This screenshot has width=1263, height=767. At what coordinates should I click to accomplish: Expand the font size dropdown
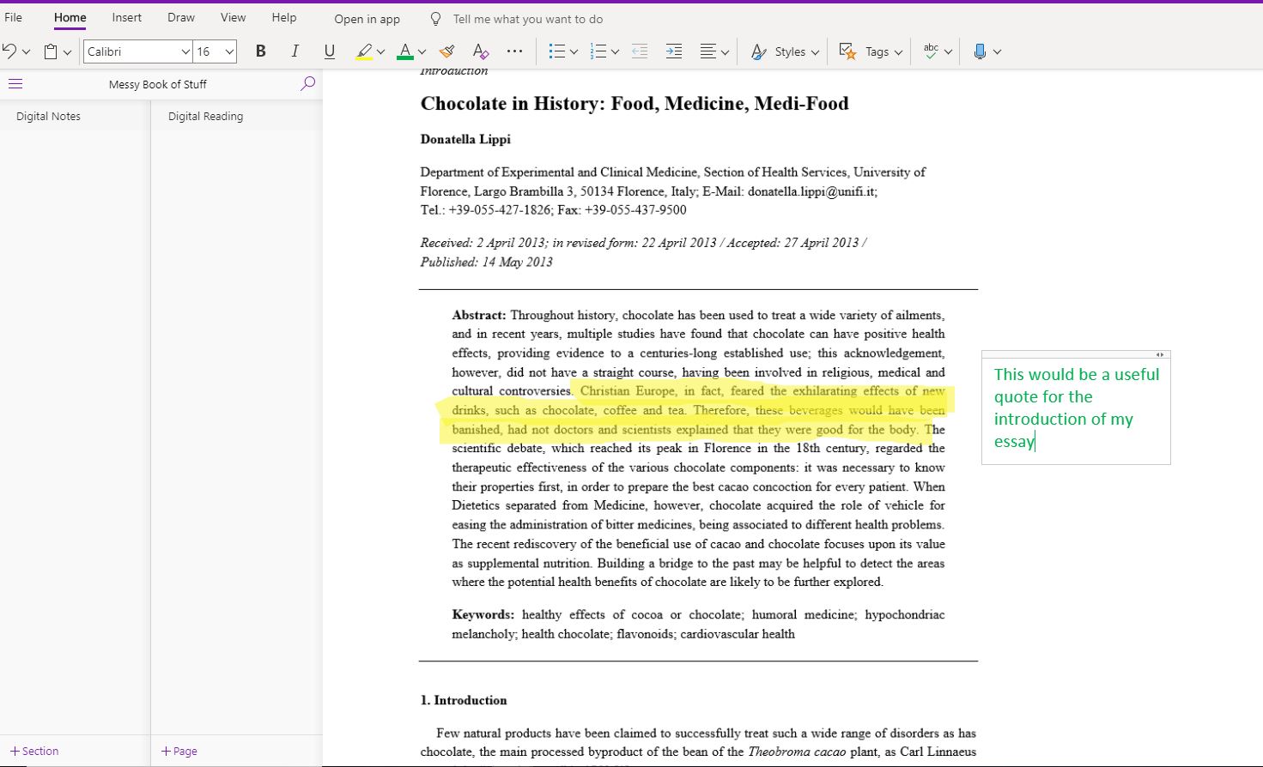(x=229, y=51)
